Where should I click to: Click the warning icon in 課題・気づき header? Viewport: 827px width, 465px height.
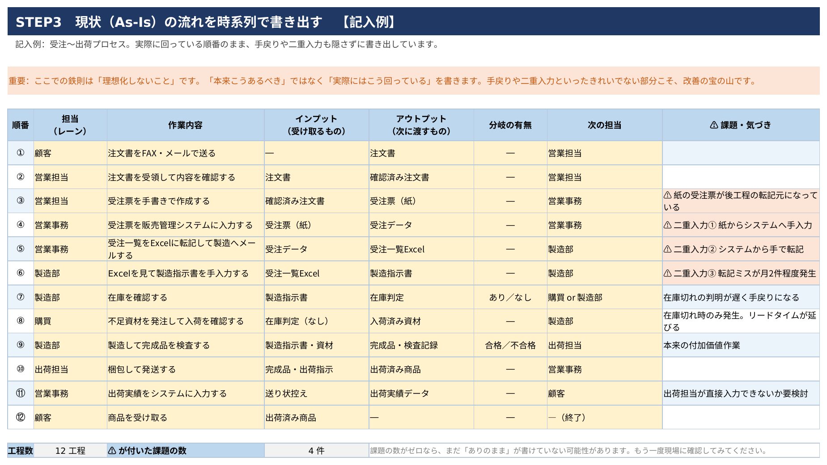(x=714, y=125)
